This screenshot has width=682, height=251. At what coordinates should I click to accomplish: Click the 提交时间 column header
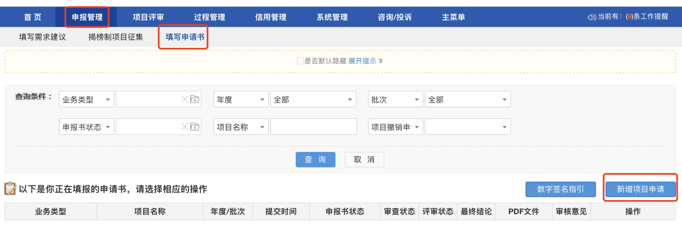point(281,211)
